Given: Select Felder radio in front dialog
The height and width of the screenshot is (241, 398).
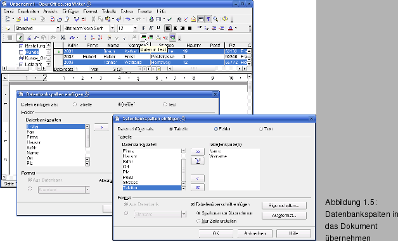Looking at the screenshot, I should (215, 129).
